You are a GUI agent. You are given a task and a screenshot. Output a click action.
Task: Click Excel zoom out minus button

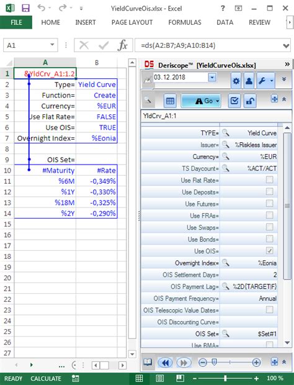pyautogui.click(x=194, y=378)
